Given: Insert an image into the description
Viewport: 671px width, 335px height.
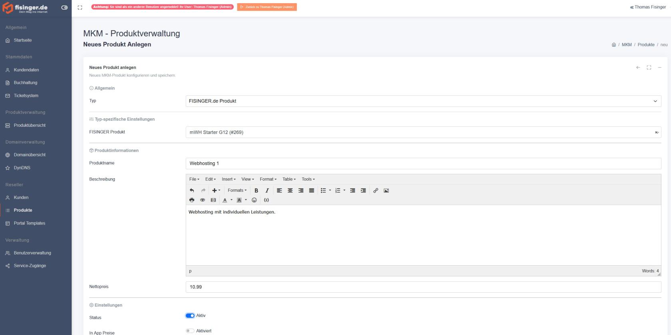Looking at the screenshot, I should tap(386, 191).
